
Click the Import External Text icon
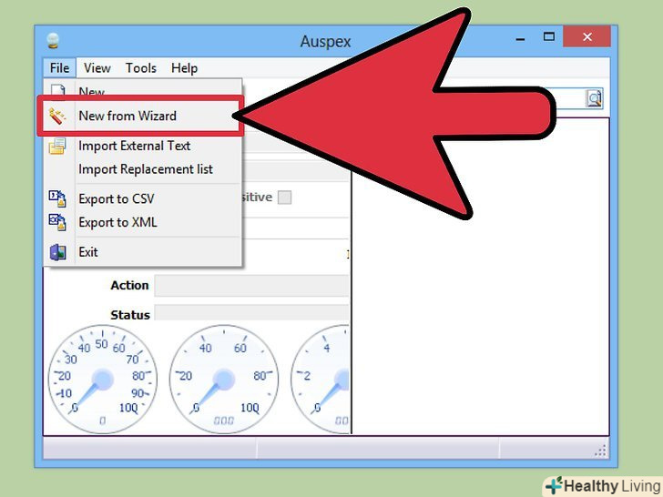tap(57, 147)
